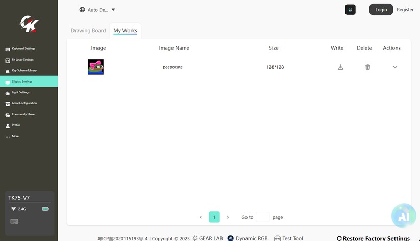The height and width of the screenshot is (241, 420).
Task: Open Test Tool link
Action: (x=288, y=238)
